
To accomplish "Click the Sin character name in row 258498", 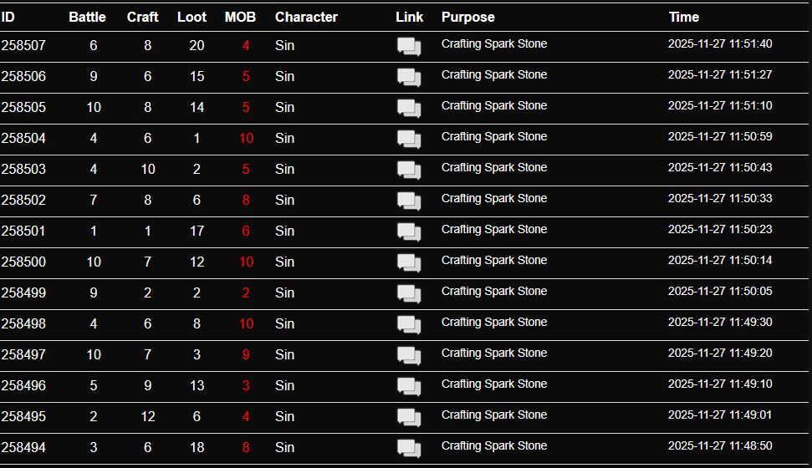I will (x=285, y=323).
